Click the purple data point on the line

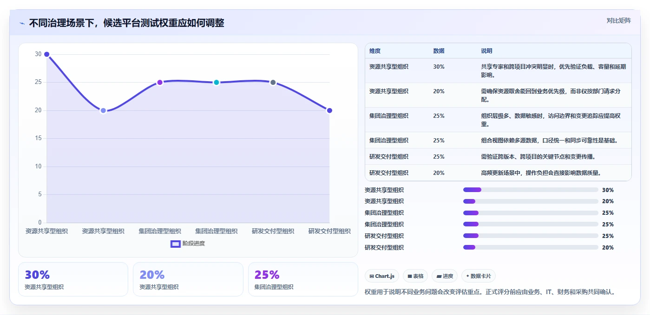click(x=160, y=82)
